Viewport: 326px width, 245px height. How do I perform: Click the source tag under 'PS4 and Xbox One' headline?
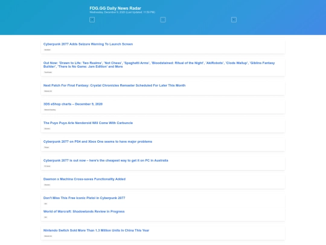click(x=46, y=147)
